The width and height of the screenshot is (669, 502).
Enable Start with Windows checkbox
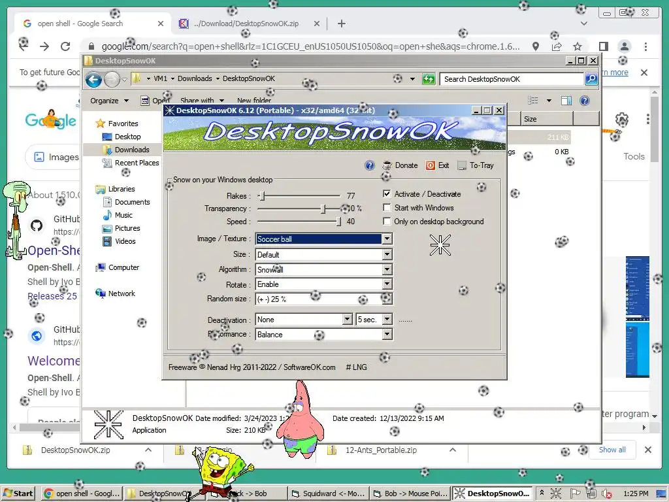(387, 207)
